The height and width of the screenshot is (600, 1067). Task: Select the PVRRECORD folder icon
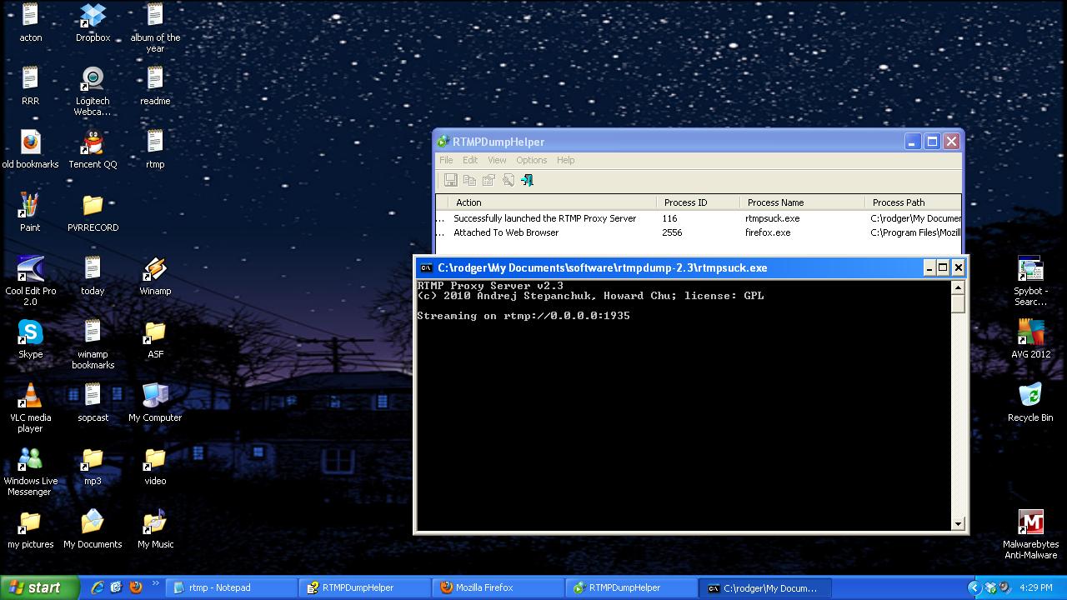click(x=93, y=205)
